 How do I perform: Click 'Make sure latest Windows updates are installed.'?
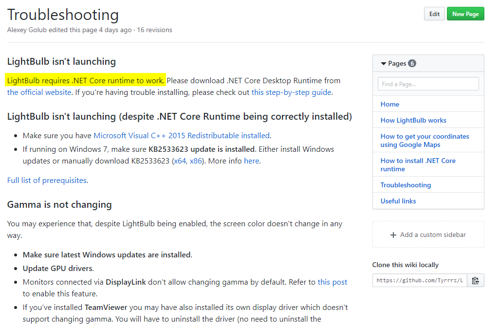pyautogui.click(x=108, y=255)
